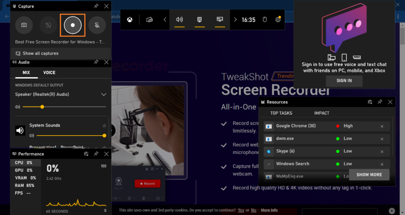Dismiss the cookie banner close icon
Image resolution: width=405 pixels, height=215 pixels.
tap(392, 211)
